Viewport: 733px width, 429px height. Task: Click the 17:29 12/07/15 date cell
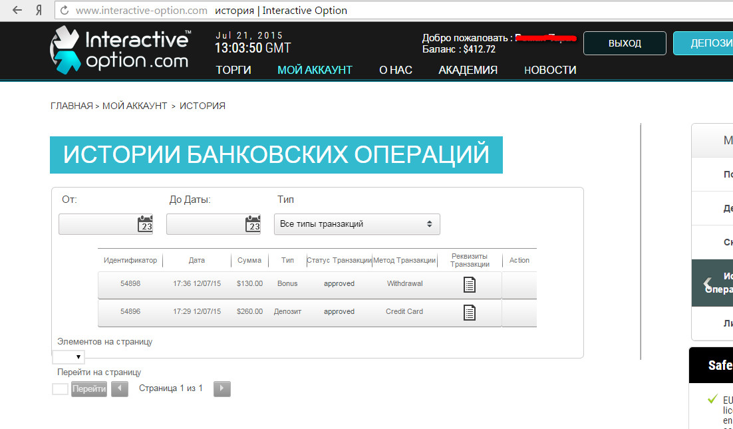click(197, 312)
